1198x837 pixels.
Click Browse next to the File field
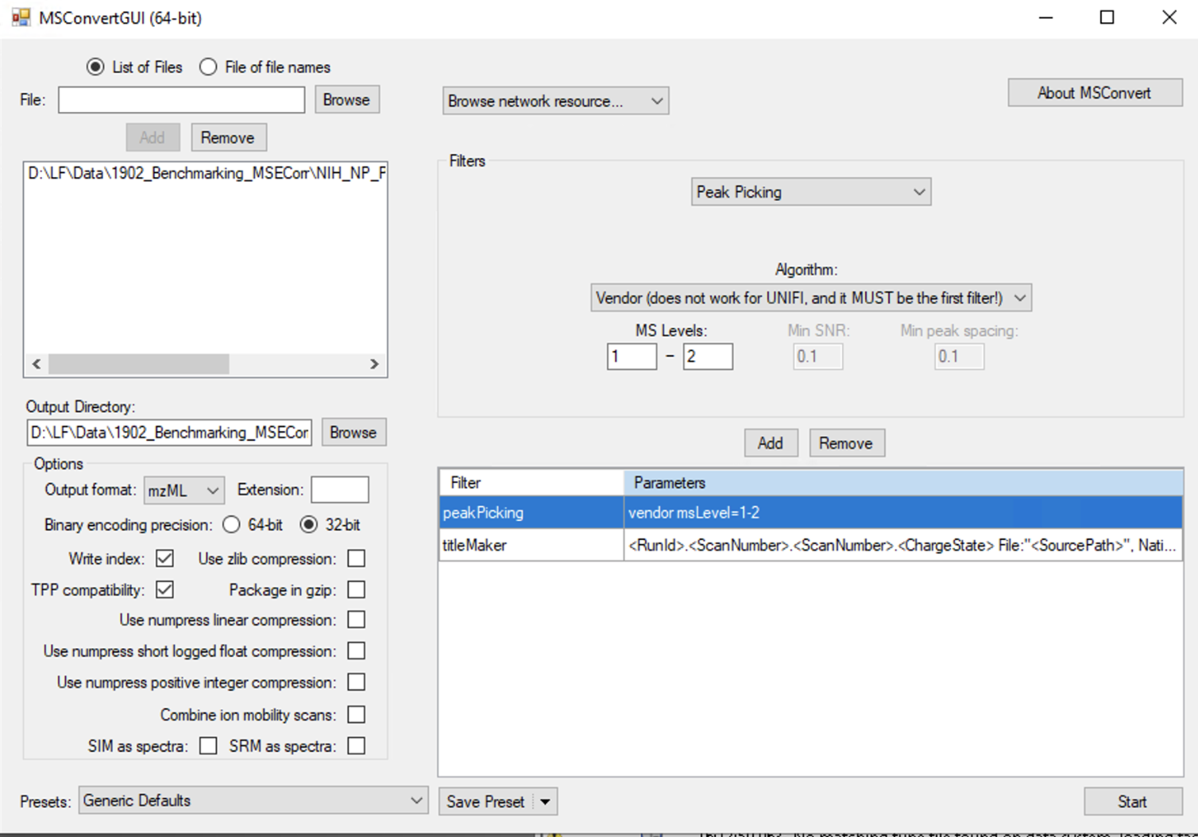tap(346, 100)
